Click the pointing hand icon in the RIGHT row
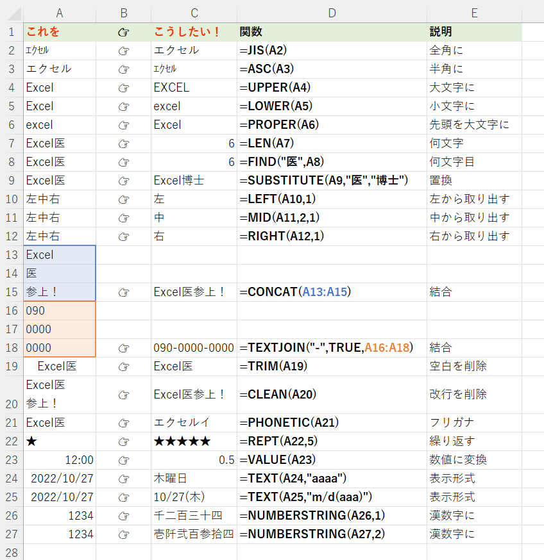Image resolution: width=544 pixels, height=560 pixels. click(123, 236)
